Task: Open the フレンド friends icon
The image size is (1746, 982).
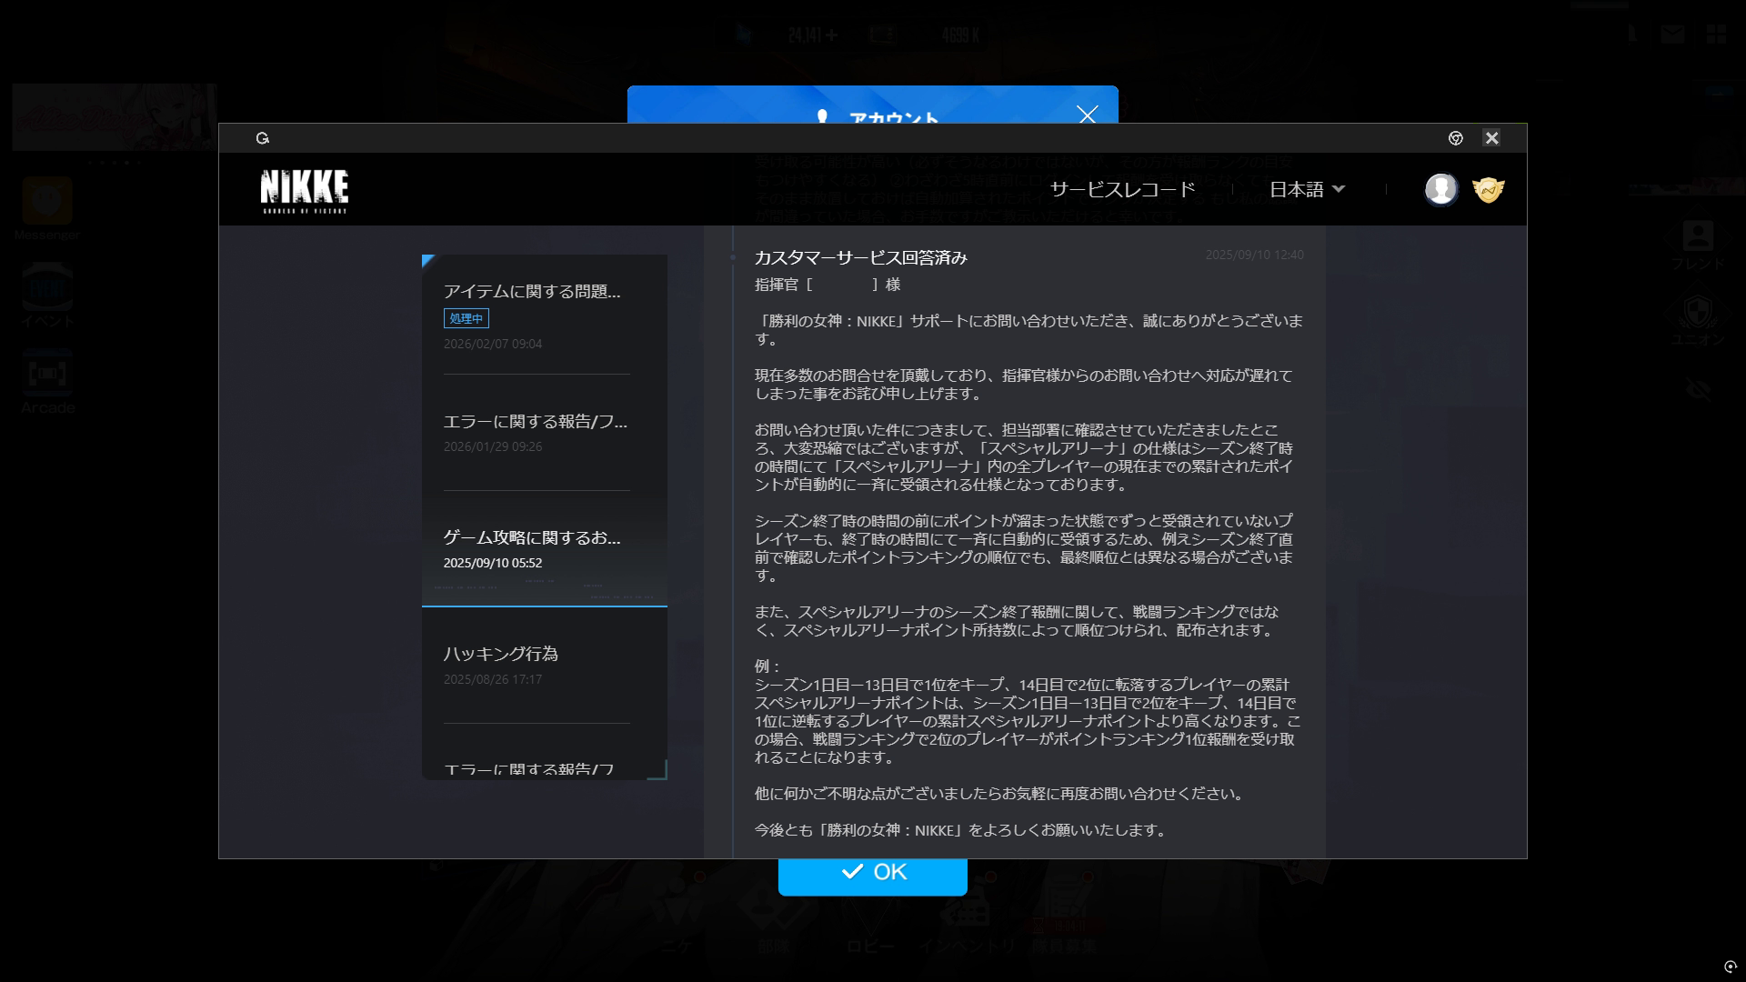Action: 1697,236
